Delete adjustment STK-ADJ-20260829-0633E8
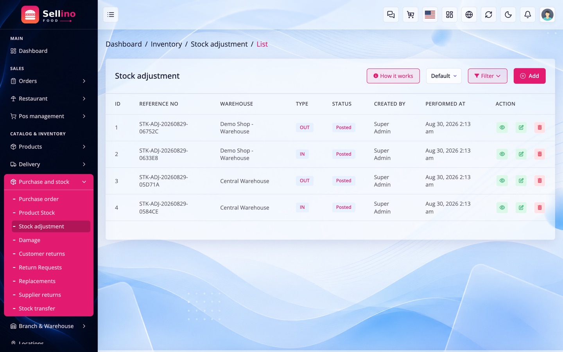Image resolution: width=563 pixels, height=352 pixels. (x=540, y=154)
